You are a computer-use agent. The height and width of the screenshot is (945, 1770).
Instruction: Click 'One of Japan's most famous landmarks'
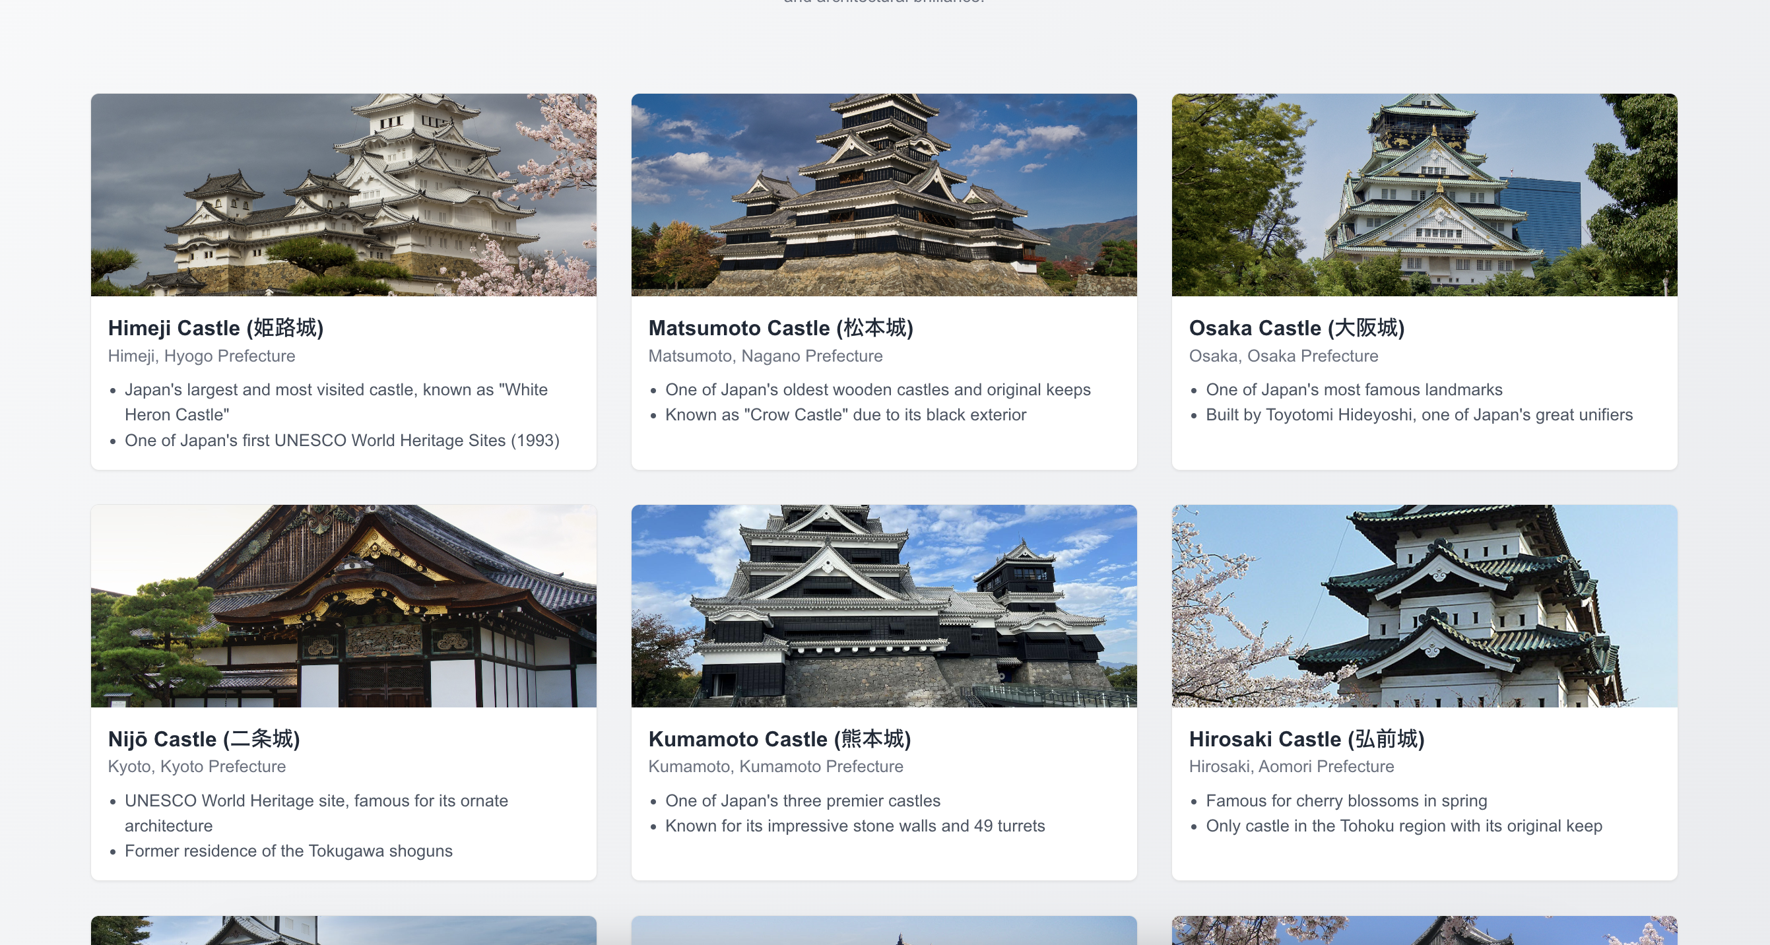point(1354,390)
